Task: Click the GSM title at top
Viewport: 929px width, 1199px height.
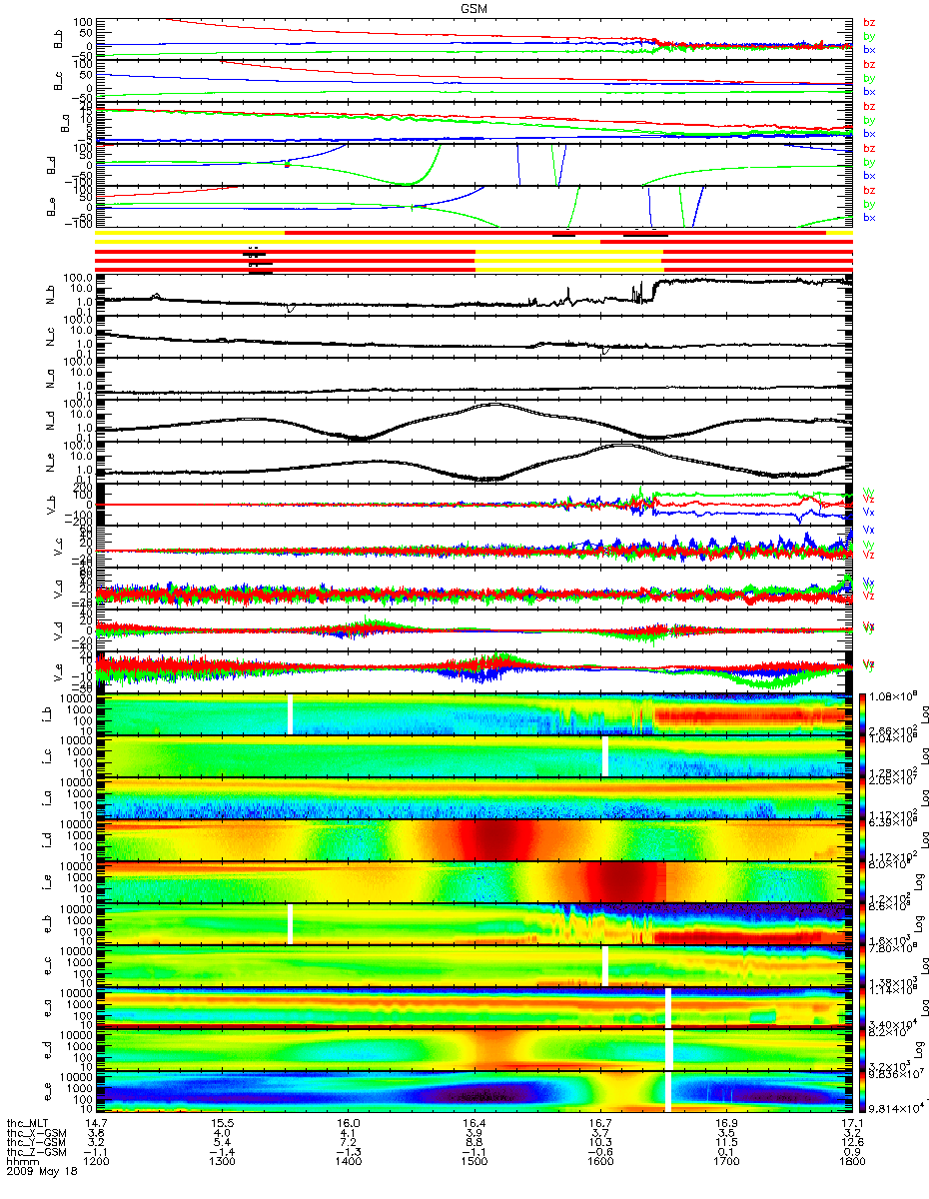Action: [473, 7]
